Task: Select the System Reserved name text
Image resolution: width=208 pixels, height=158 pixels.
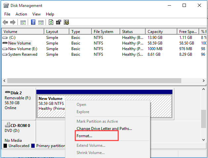Action: pyautogui.click(x=23, y=54)
